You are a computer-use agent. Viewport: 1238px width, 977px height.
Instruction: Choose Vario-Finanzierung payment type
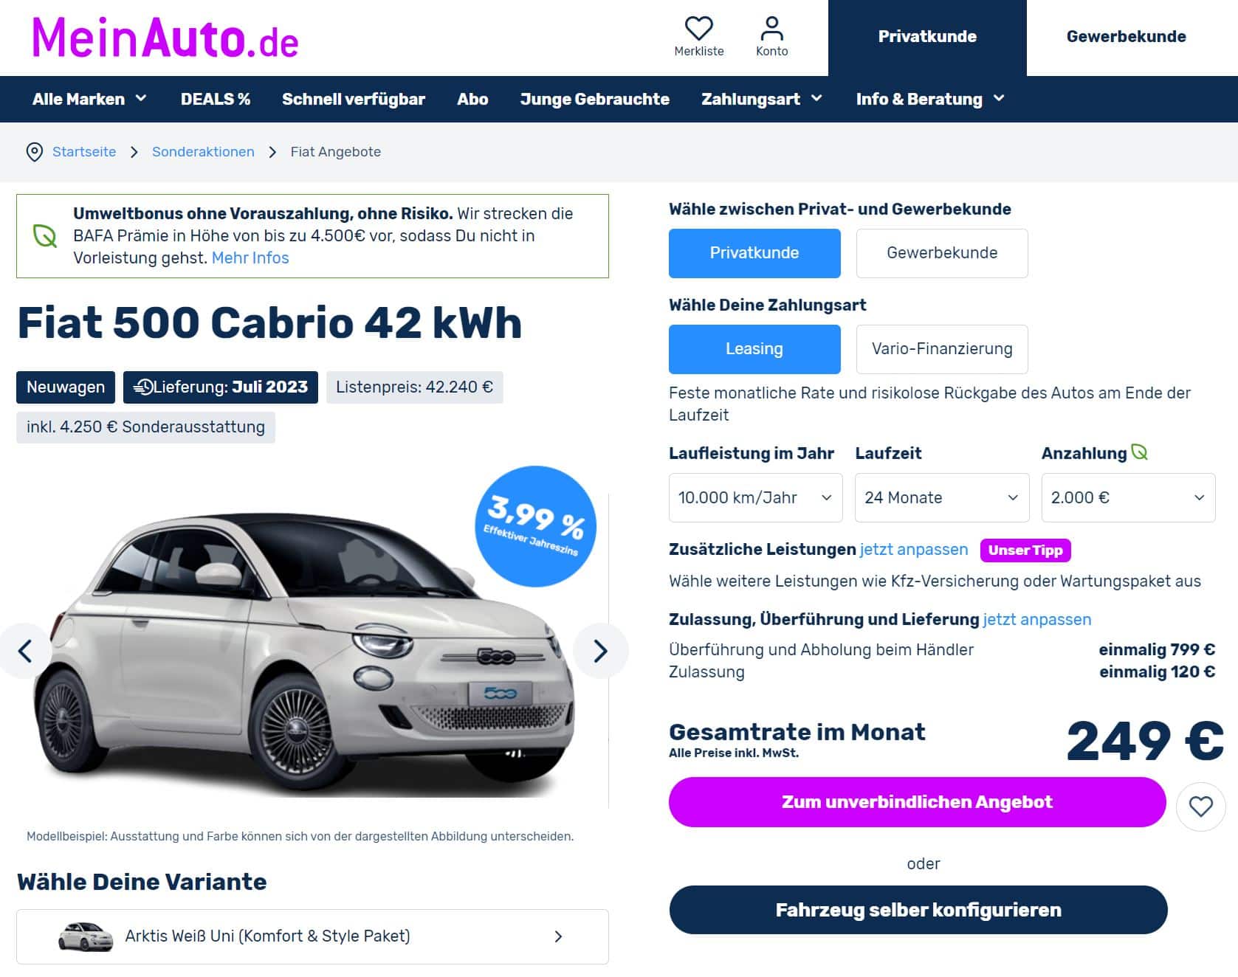942,349
